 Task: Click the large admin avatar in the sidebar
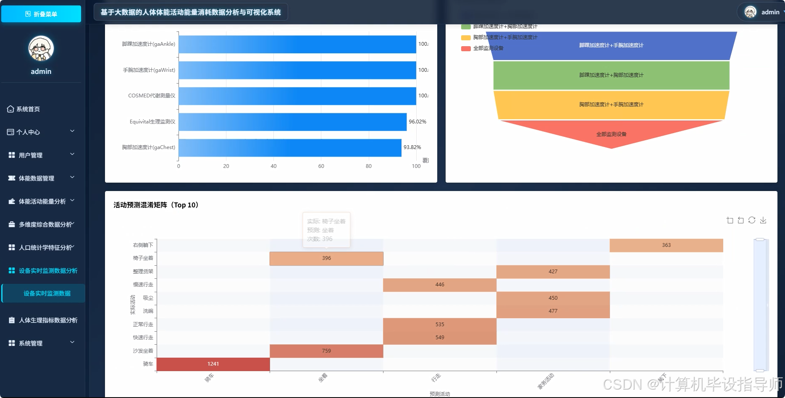(x=41, y=48)
